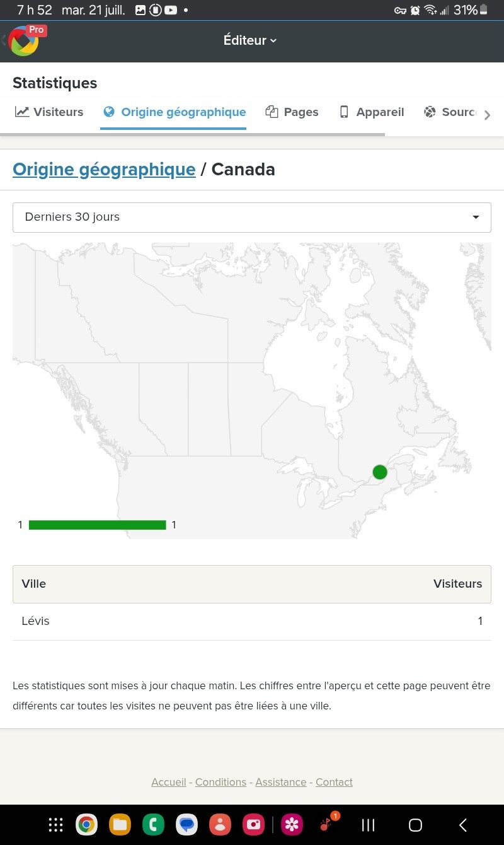Expand the Éditeur dropdown menu
504x845 pixels.
pyautogui.click(x=250, y=40)
